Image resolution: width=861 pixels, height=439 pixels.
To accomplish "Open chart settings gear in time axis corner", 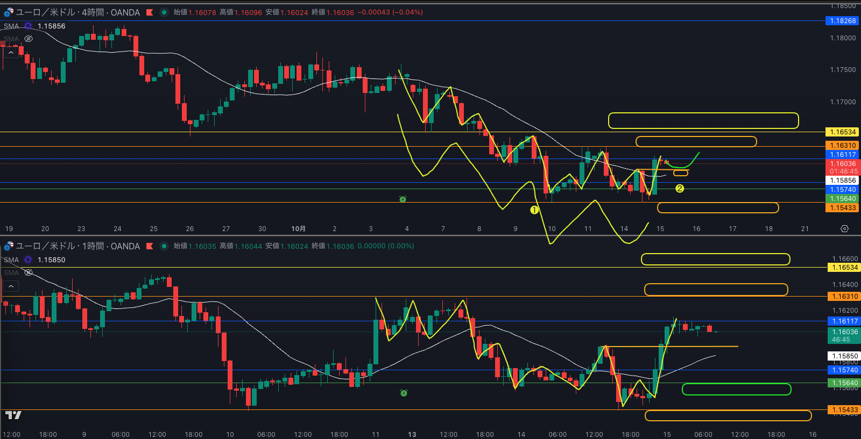I will (844, 229).
